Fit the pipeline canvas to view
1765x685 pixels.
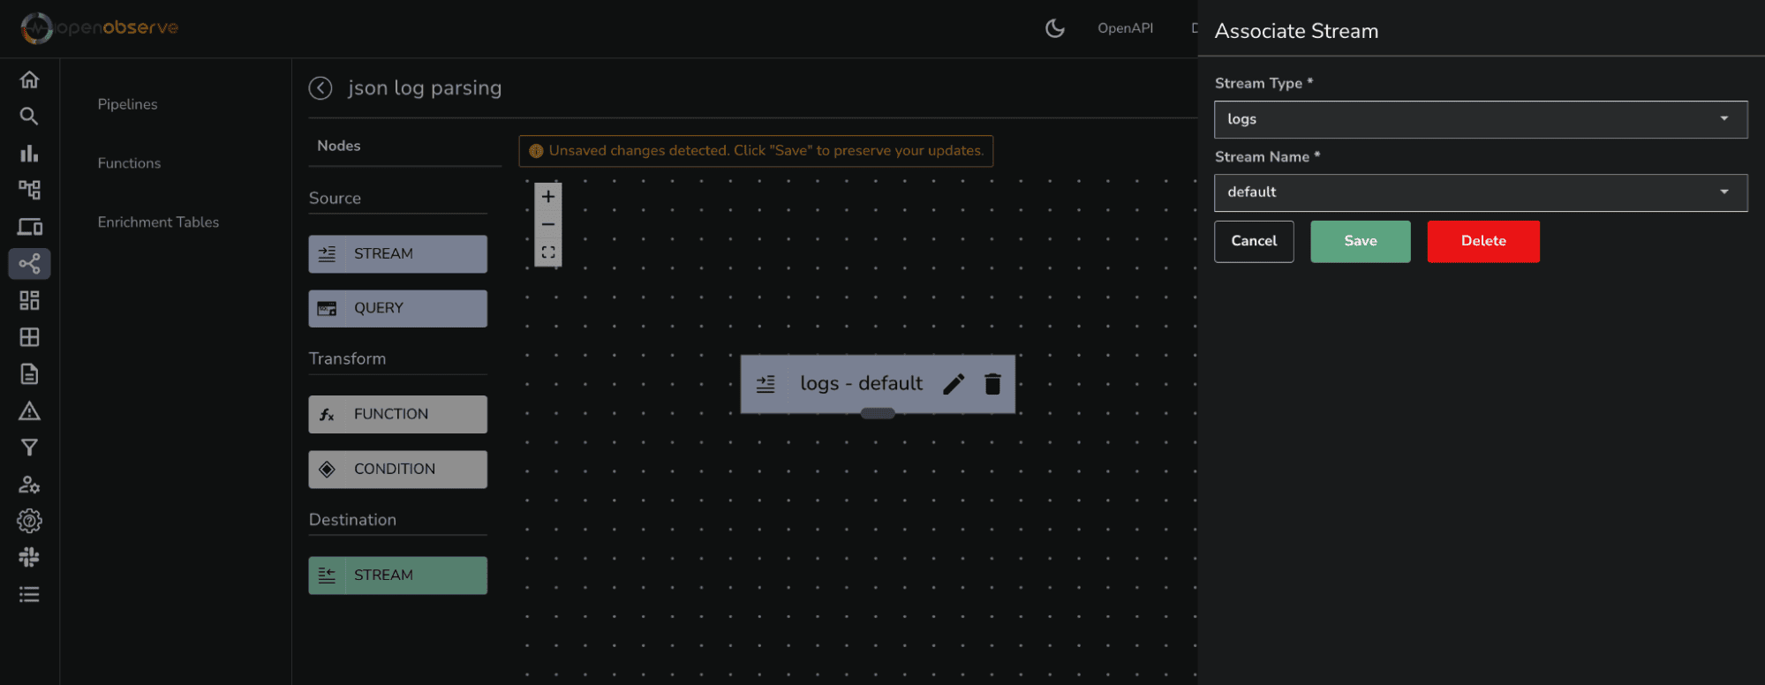548,252
